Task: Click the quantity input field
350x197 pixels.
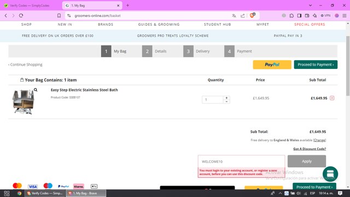Action: click(213, 100)
